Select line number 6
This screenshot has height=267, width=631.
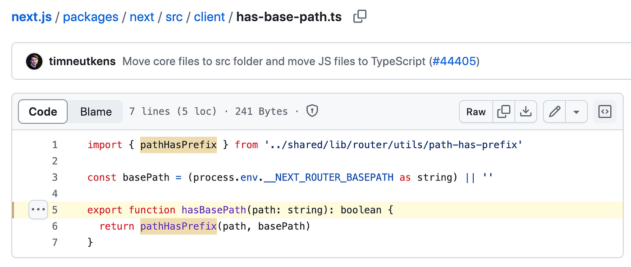[55, 226]
